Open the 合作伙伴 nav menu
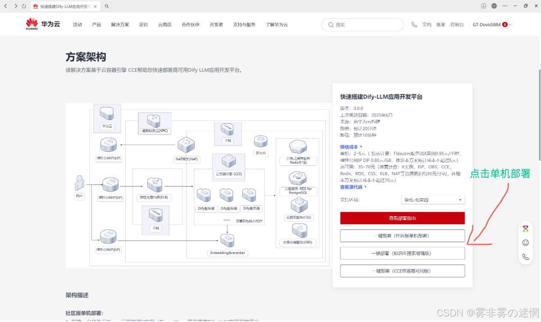541x322 pixels. pyautogui.click(x=190, y=25)
